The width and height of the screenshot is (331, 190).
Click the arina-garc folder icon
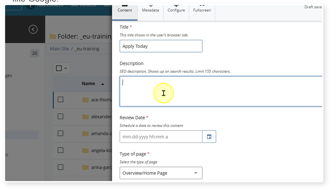click(x=85, y=167)
